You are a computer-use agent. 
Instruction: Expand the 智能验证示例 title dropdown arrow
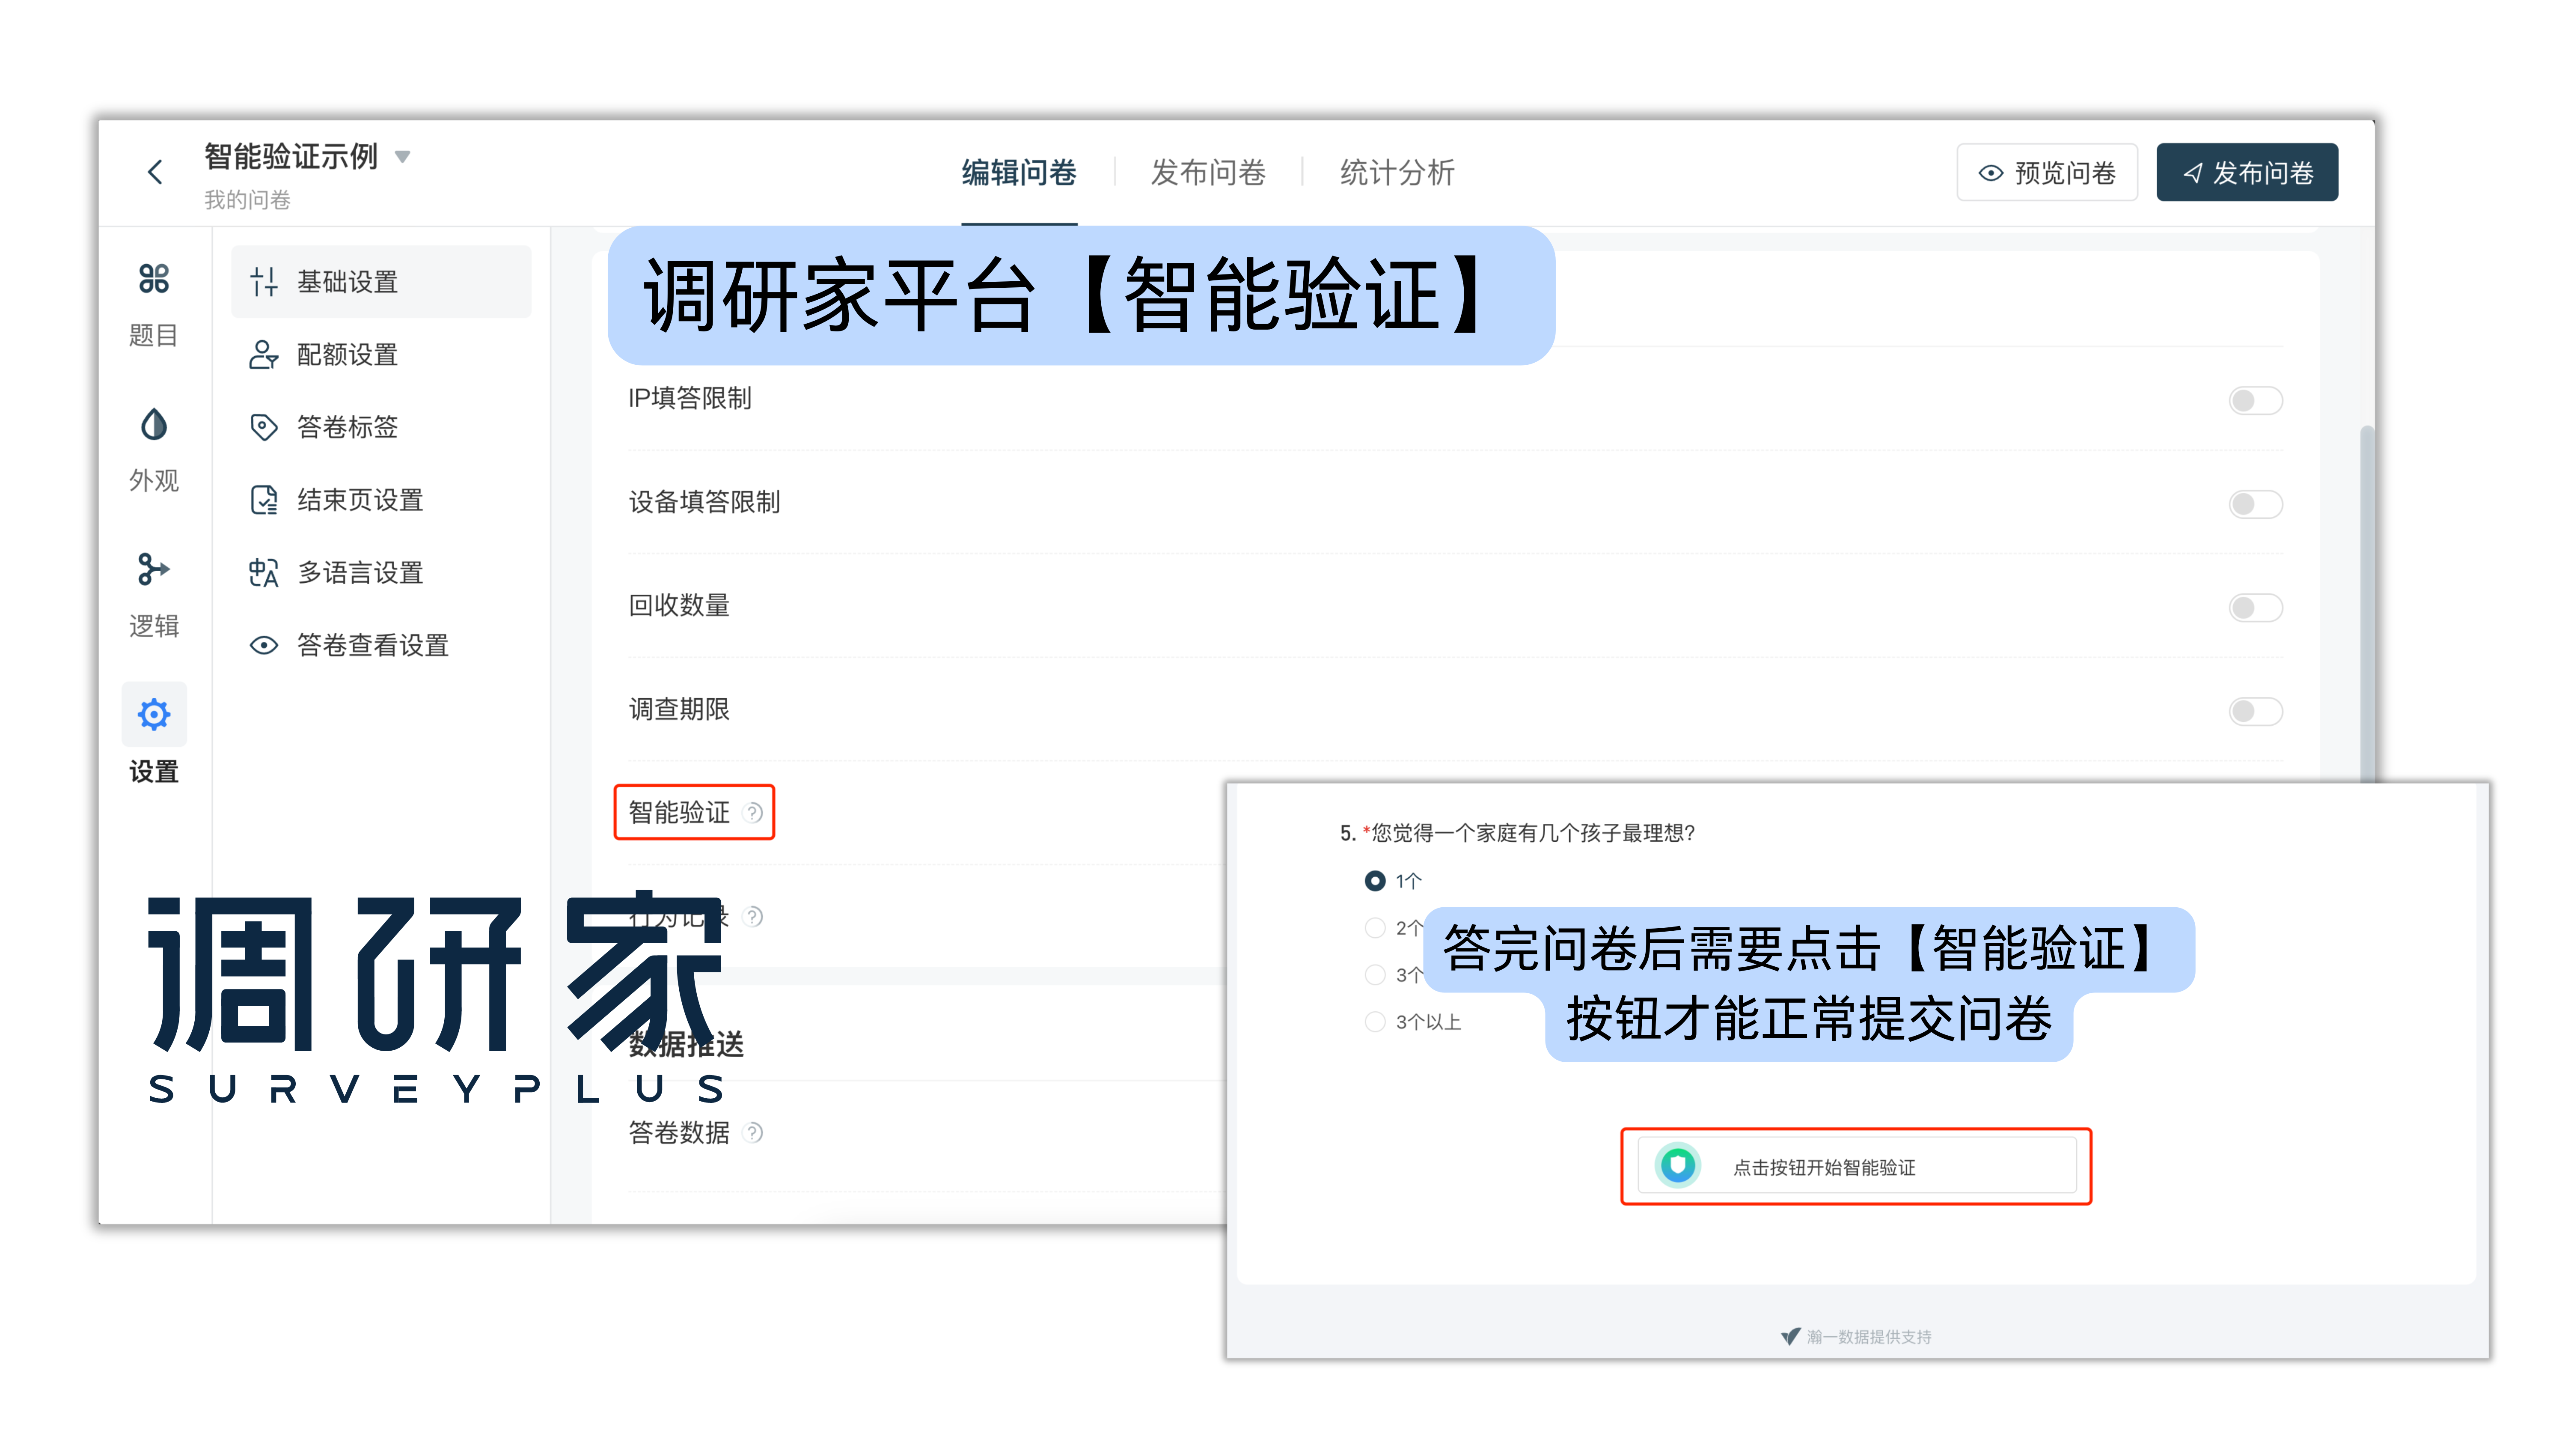click(403, 157)
